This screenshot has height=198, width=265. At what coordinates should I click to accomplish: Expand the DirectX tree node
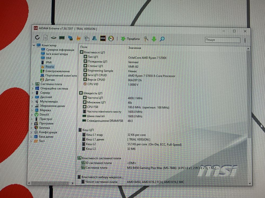coord(32,115)
